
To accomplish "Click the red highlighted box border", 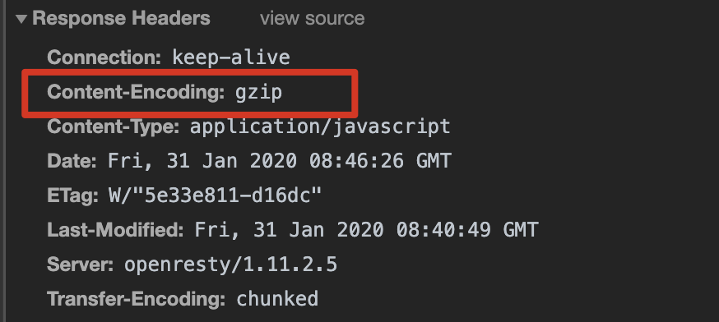I will tap(190, 72).
